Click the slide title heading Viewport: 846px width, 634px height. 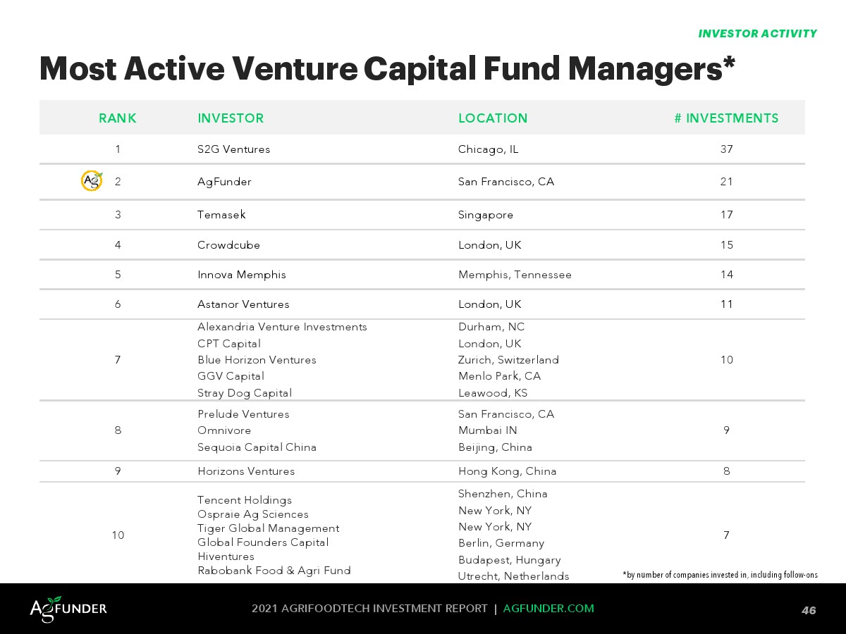tap(387, 69)
